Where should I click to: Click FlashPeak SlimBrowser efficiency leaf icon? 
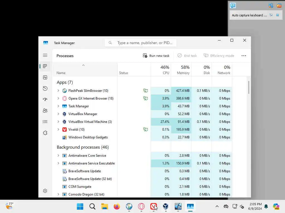[145, 91]
